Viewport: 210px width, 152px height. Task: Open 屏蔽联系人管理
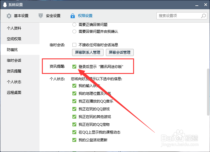[x=88, y=52]
